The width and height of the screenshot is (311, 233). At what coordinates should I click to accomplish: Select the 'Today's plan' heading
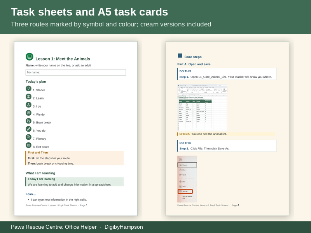36,82
